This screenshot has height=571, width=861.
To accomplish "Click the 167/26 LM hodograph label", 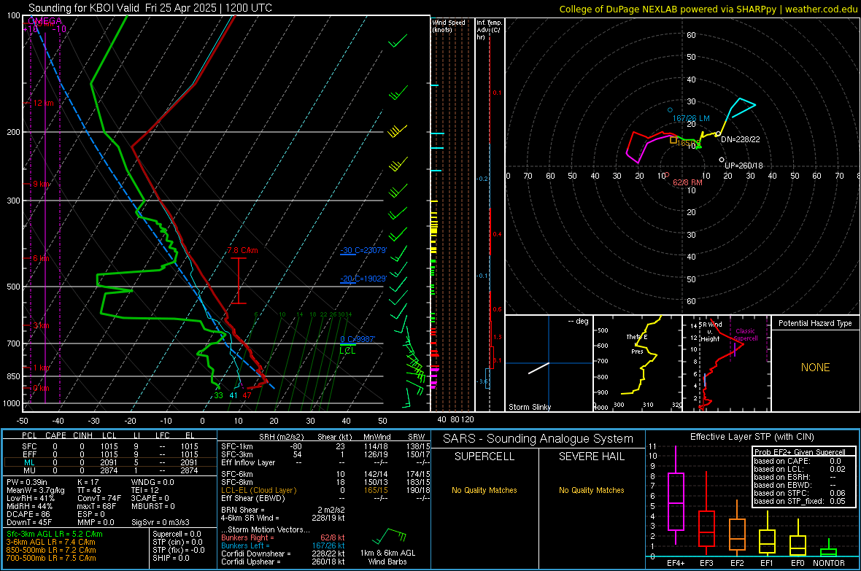I will pos(691,118).
